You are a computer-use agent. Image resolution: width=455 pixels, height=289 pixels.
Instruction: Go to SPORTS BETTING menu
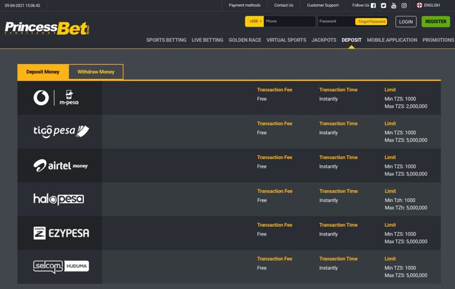point(166,40)
